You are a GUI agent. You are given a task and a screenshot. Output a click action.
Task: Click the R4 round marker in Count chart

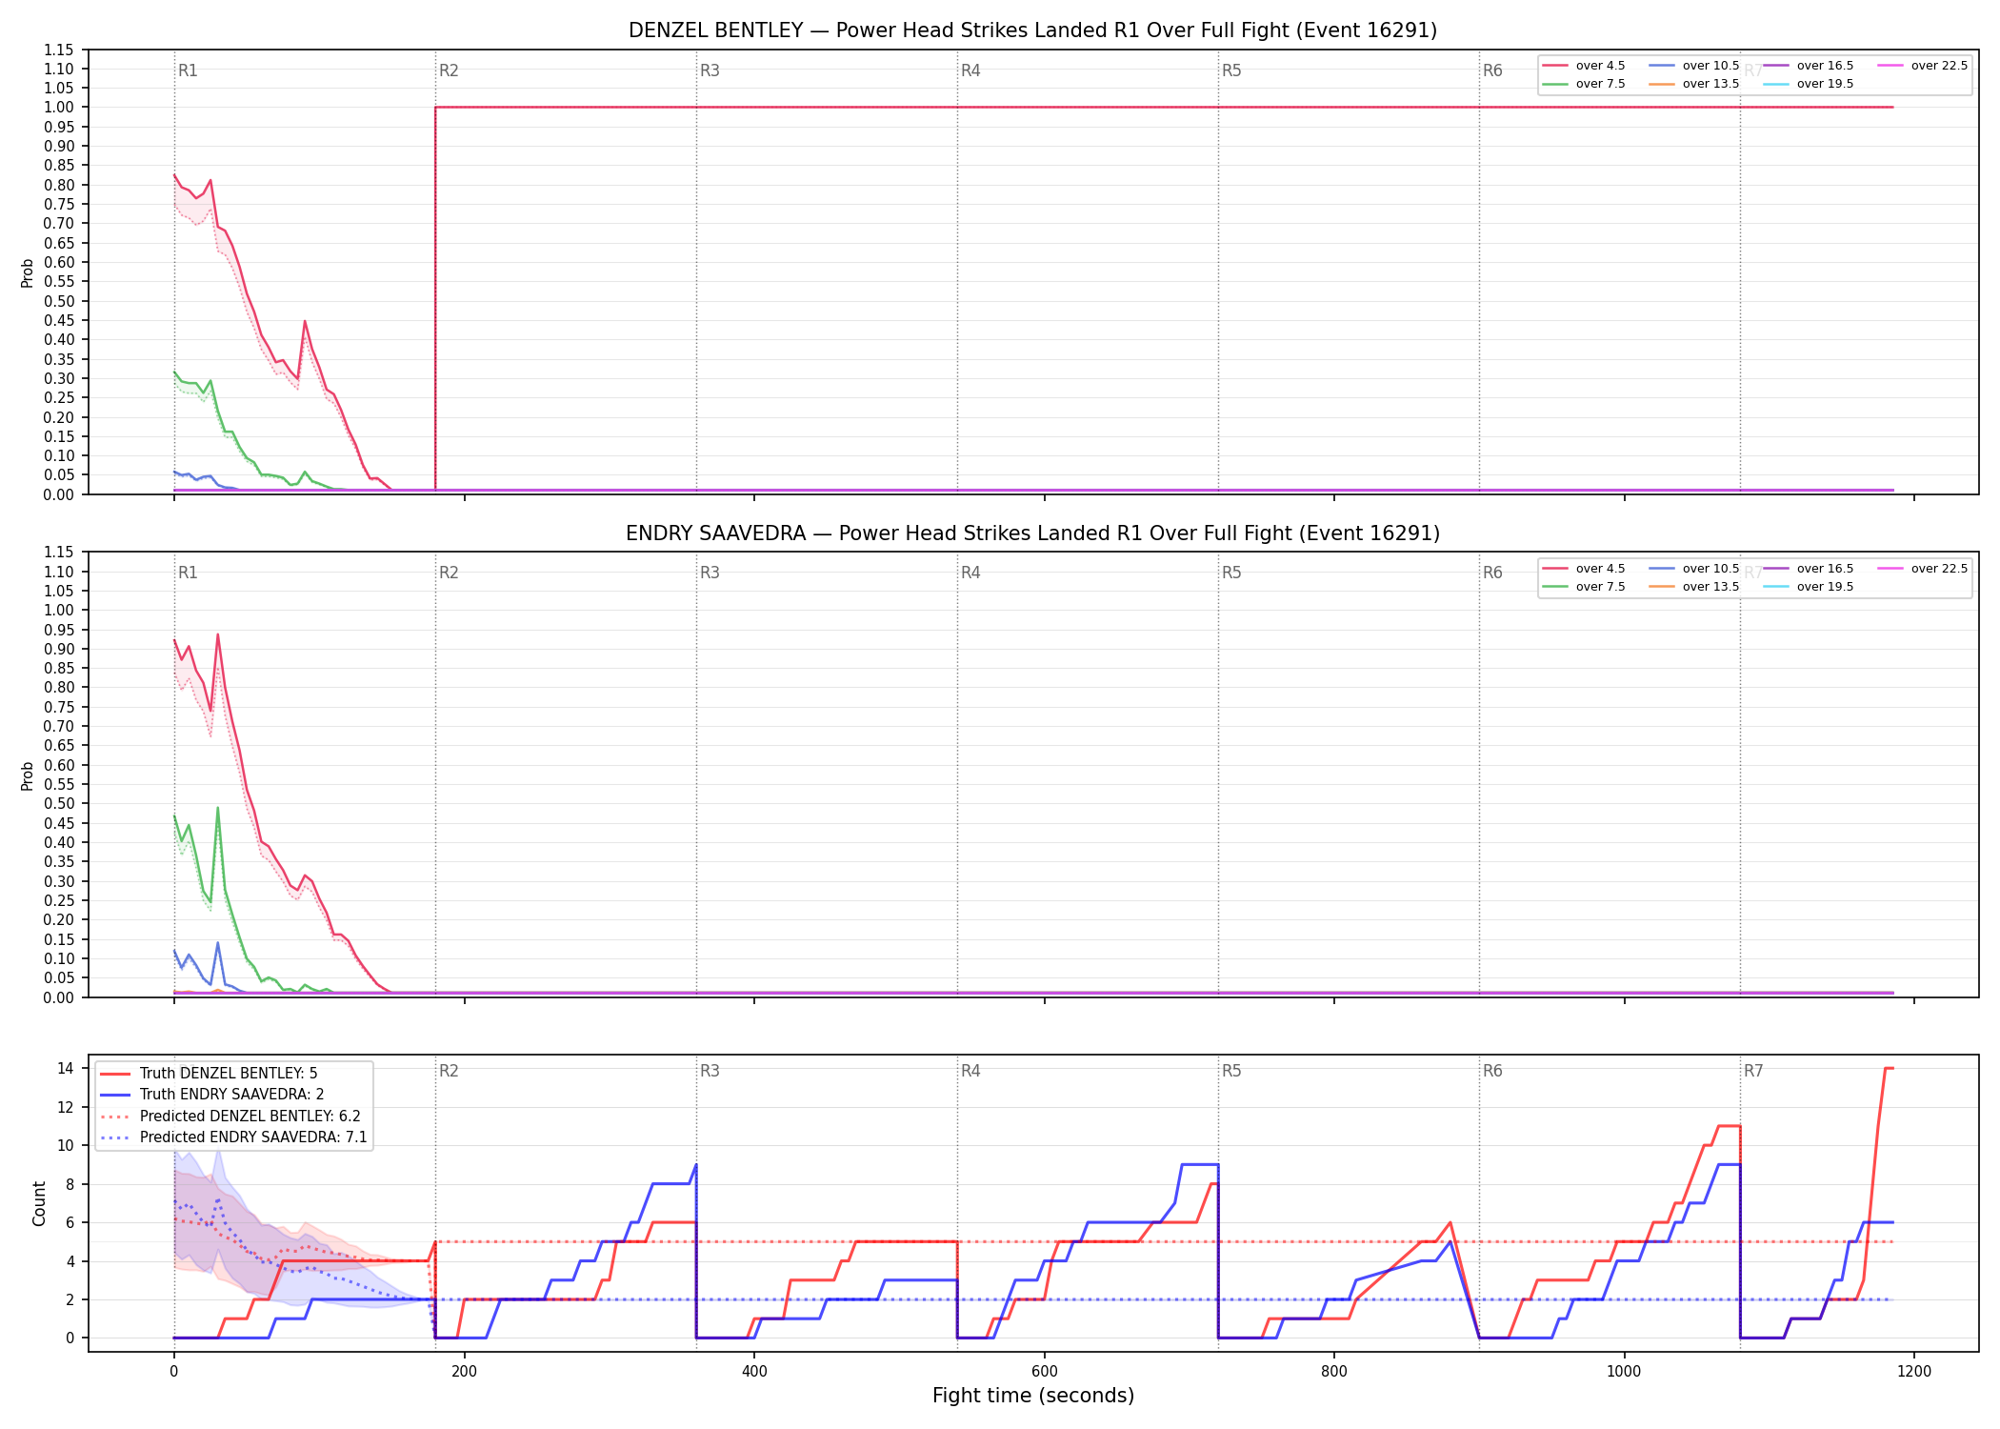pos(970,1071)
